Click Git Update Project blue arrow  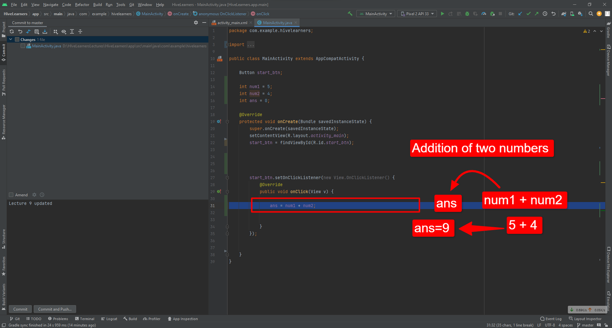coord(520,14)
